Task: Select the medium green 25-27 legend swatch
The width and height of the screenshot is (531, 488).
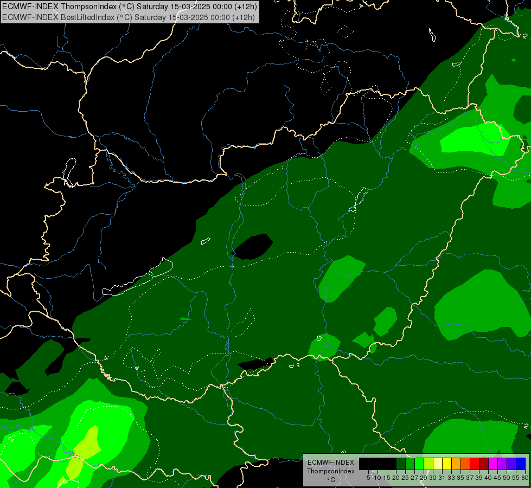Action: point(410,464)
